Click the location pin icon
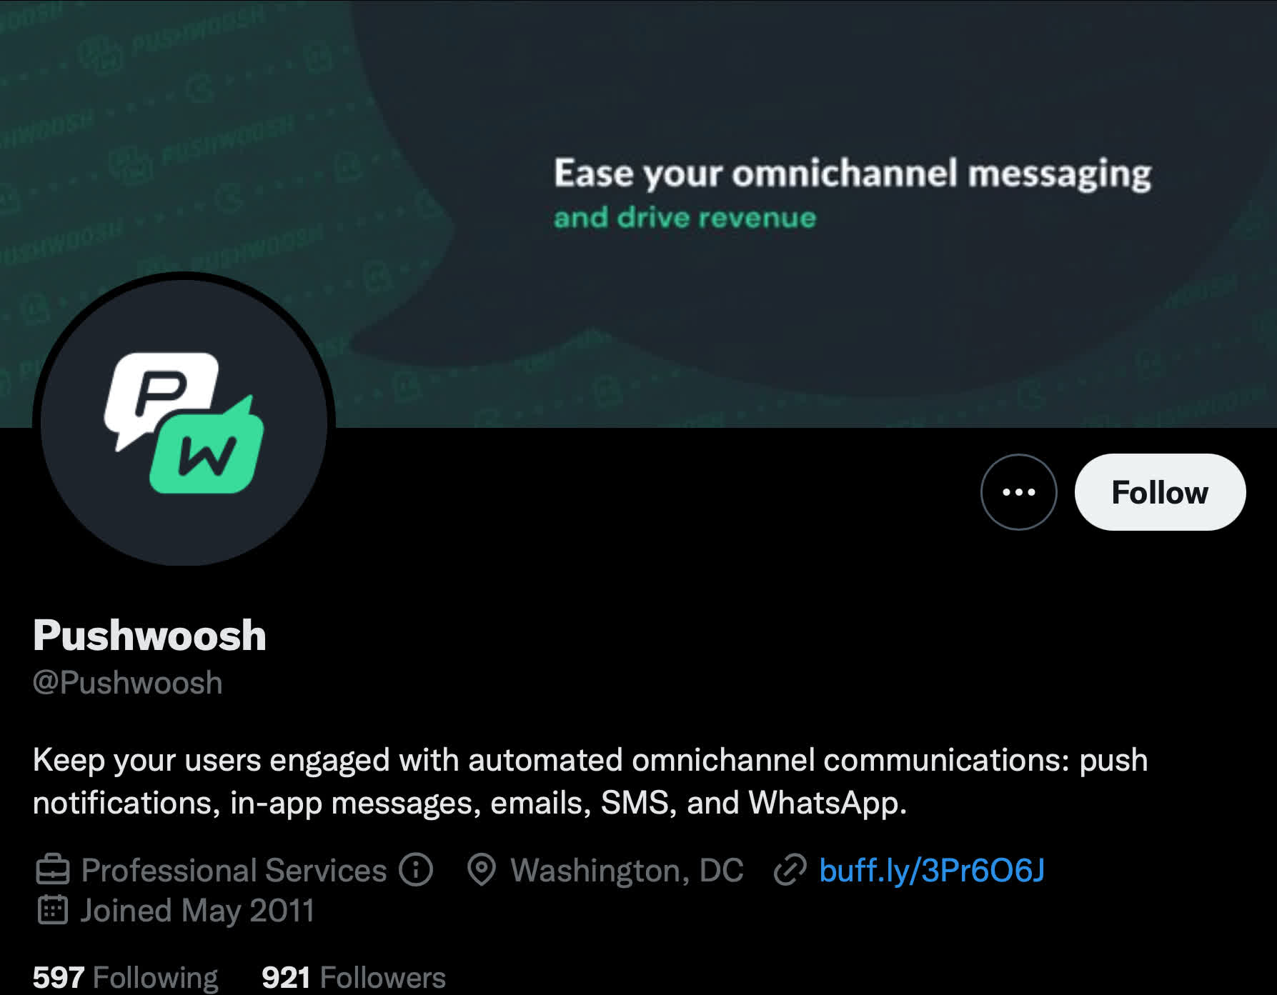 [482, 870]
